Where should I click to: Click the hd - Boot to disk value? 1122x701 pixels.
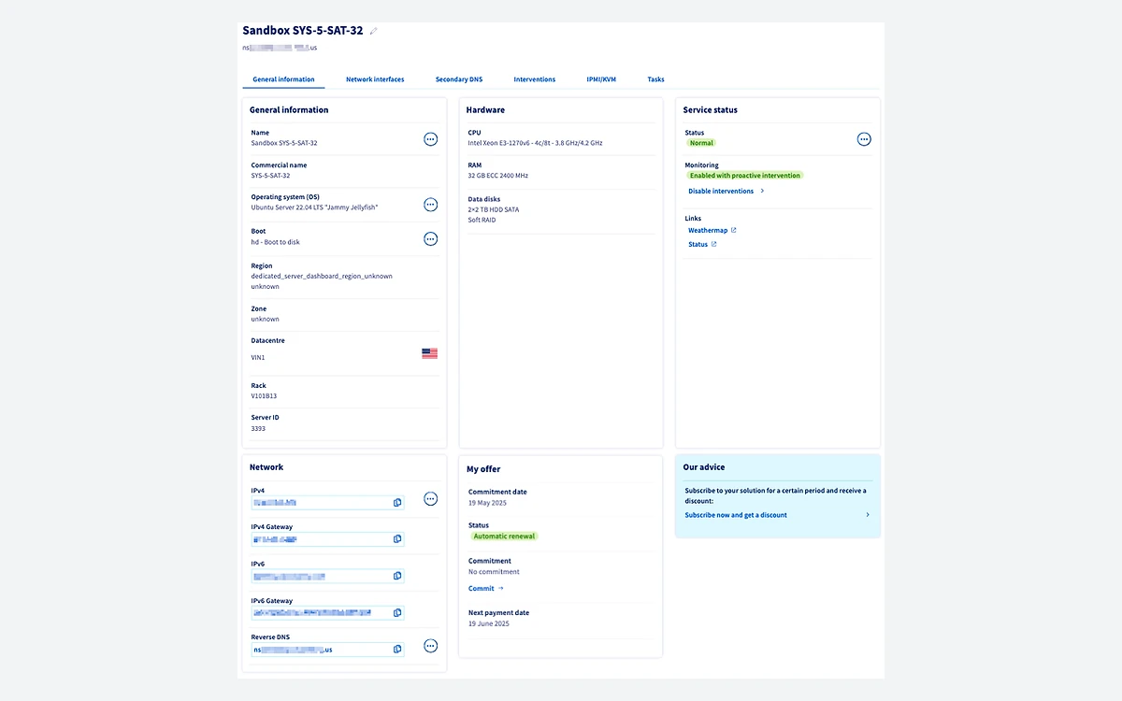(x=276, y=242)
